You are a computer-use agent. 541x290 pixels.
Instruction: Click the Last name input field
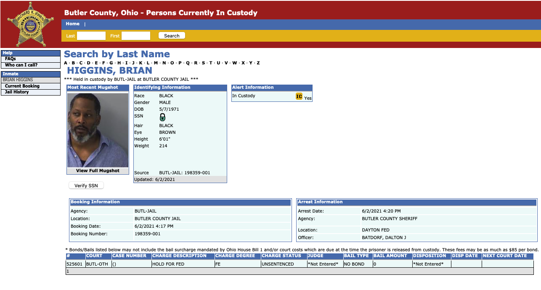(x=91, y=36)
